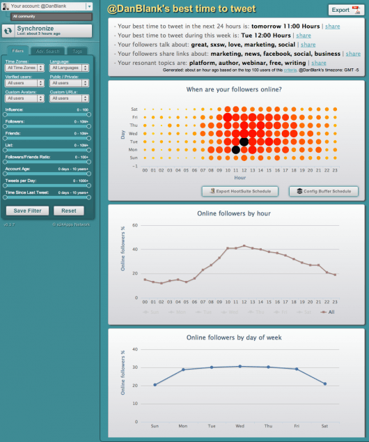The image size is (369, 442).
Task: Share the best time in next 24 hours
Action: tap(332, 26)
